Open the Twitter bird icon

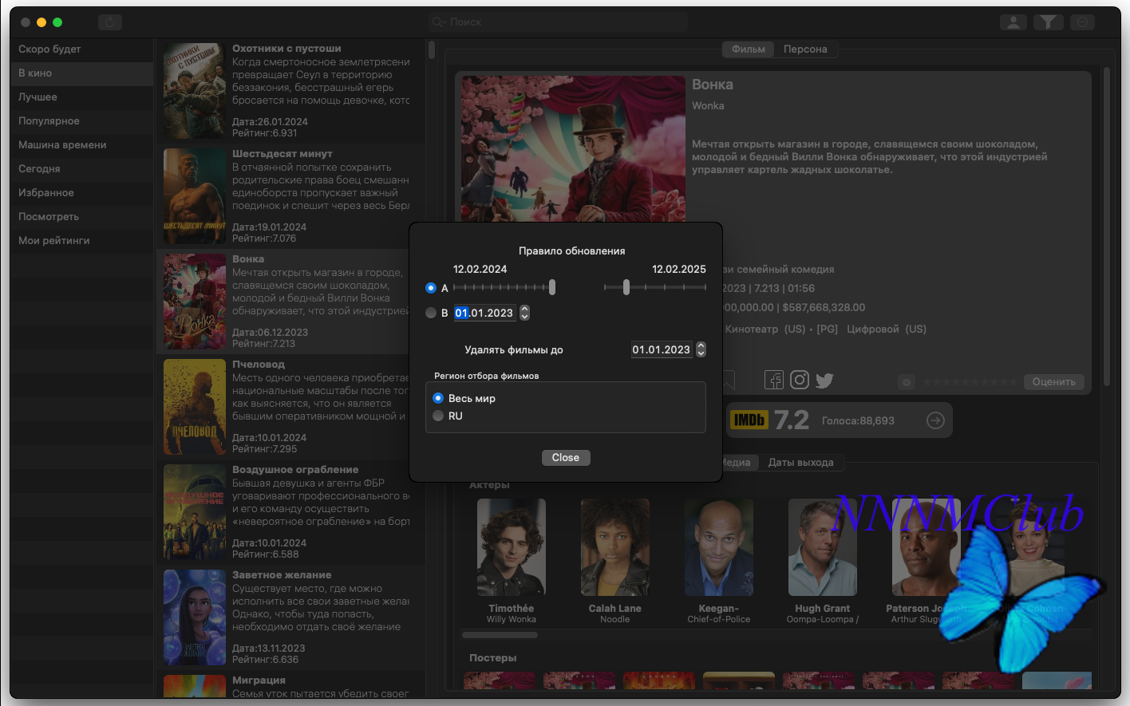pos(824,381)
